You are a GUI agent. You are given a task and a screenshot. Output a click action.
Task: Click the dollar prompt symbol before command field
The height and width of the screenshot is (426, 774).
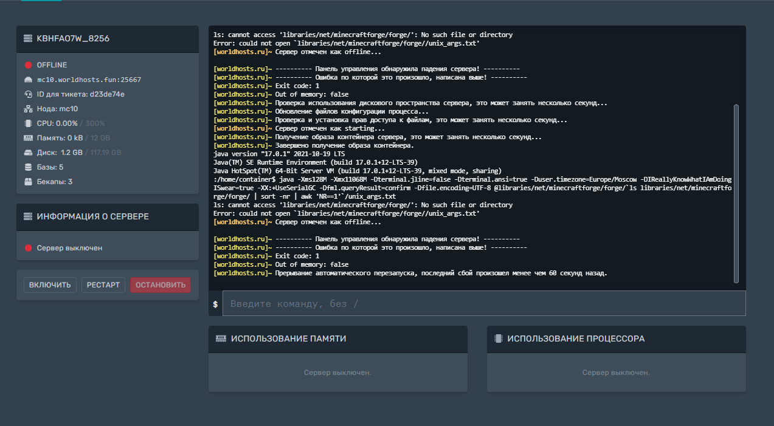click(x=215, y=303)
